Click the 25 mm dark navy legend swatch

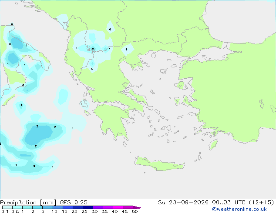88,207
